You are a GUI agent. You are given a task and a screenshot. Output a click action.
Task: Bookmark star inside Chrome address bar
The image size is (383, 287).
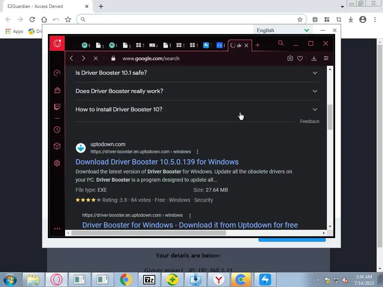(x=300, y=19)
